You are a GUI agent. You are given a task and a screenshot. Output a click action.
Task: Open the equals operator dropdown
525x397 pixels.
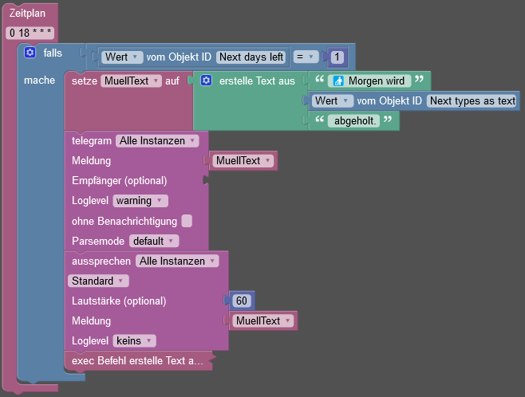click(306, 57)
